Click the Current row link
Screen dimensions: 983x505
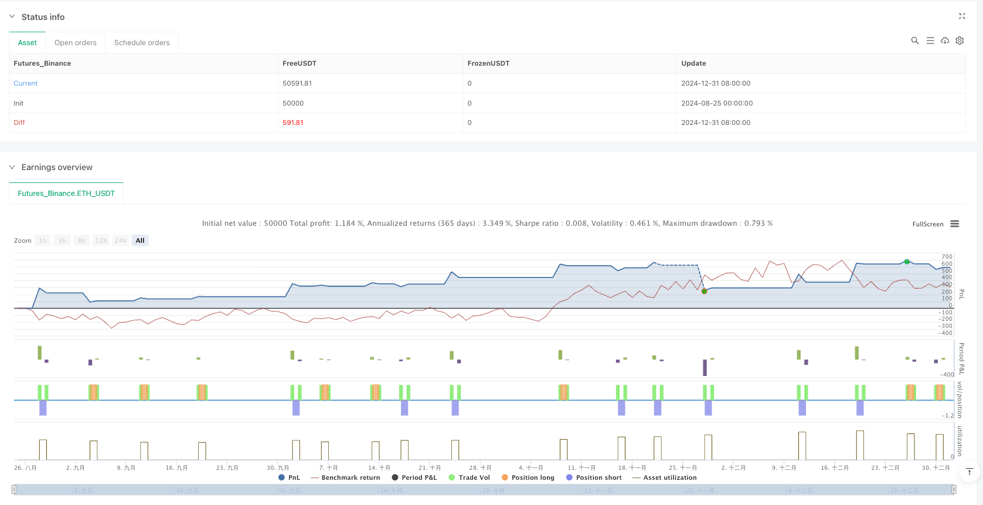pos(26,83)
